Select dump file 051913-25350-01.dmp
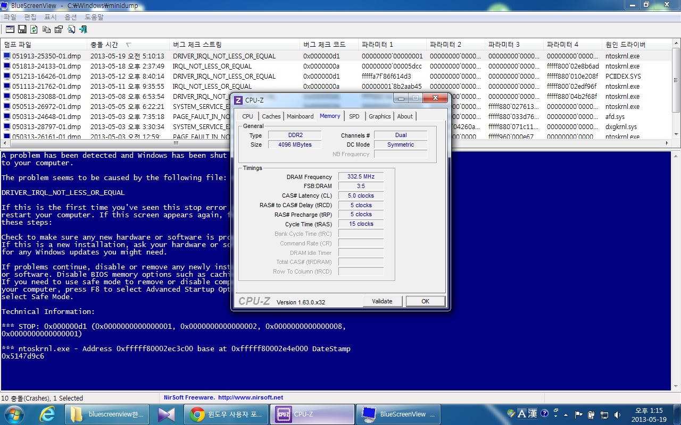 click(46, 56)
